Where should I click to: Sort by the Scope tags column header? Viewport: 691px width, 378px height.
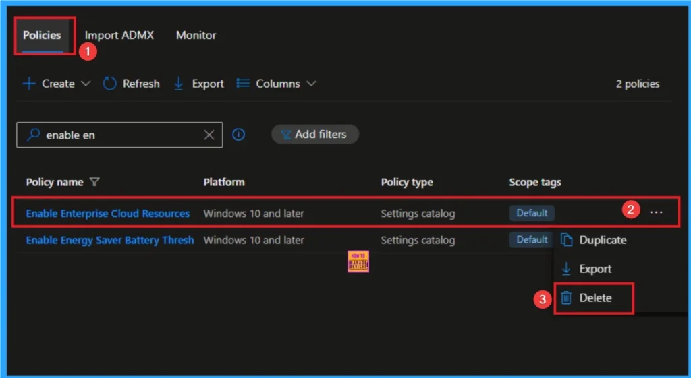[x=535, y=182]
